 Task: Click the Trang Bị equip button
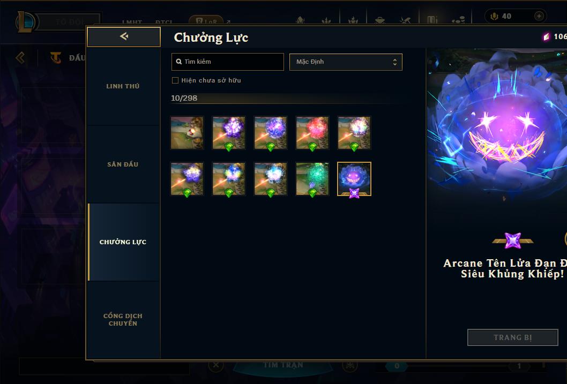point(513,337)
